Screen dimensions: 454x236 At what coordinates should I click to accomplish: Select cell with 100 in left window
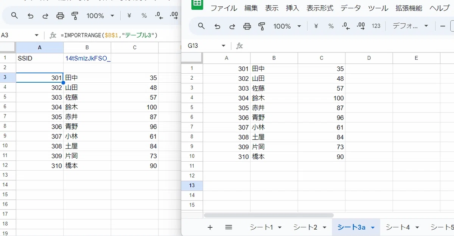[135, 107]
